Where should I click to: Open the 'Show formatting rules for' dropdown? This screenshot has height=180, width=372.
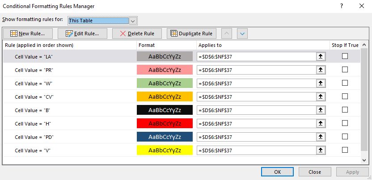(133, 21)
